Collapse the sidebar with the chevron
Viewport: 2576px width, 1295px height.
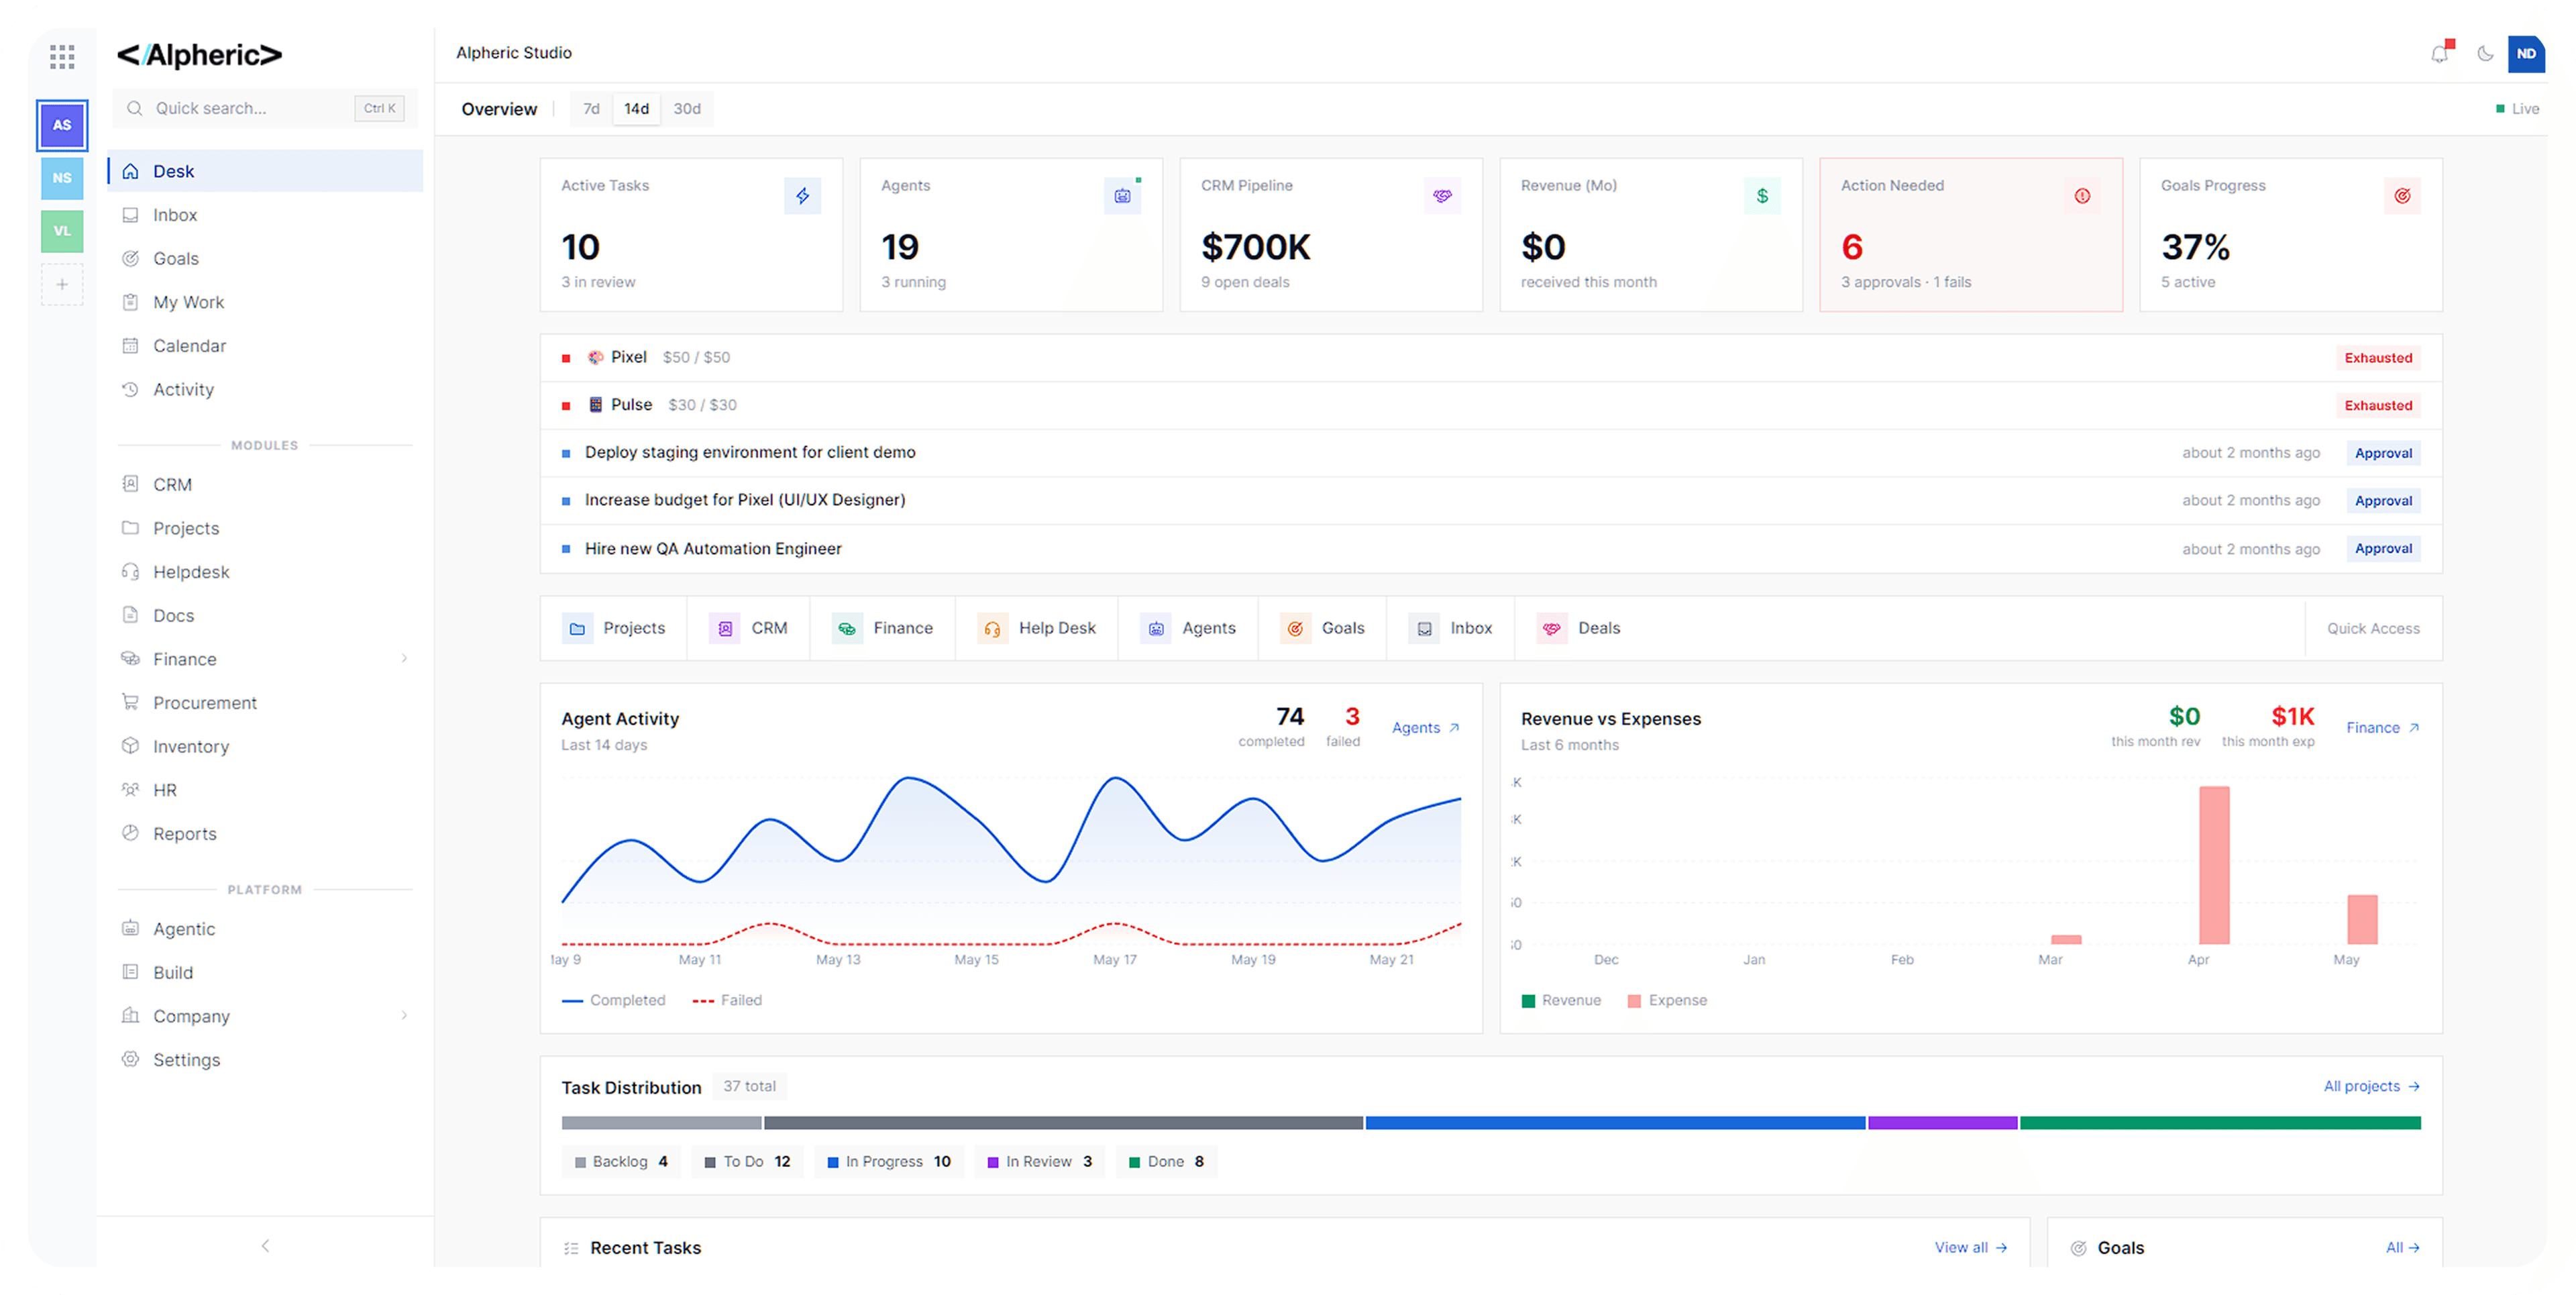[265, 1246]
